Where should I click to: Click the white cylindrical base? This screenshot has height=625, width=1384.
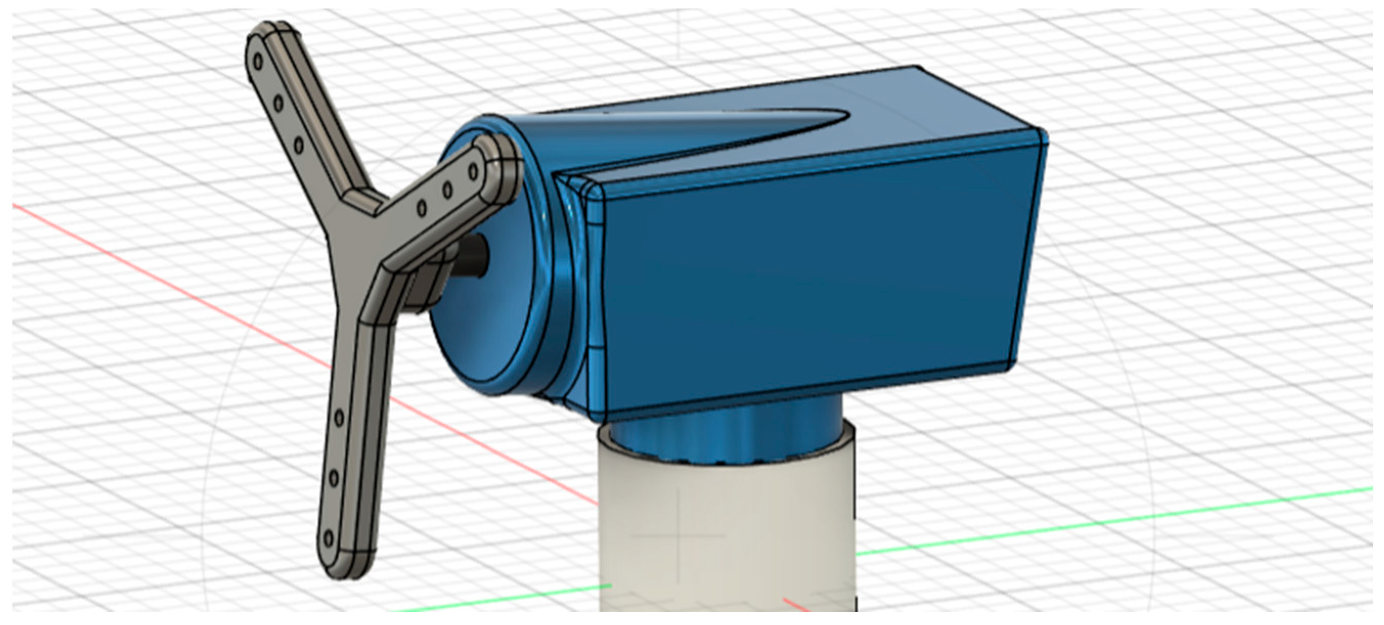[x=725, y=516]
